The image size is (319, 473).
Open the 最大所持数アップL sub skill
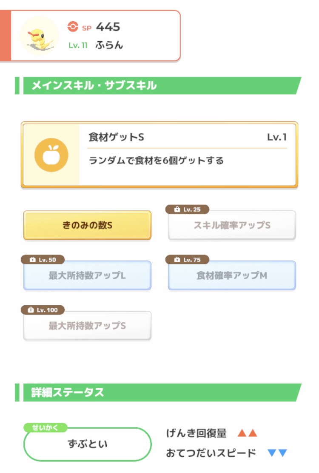pyautogui.click(x=87, y=276)
